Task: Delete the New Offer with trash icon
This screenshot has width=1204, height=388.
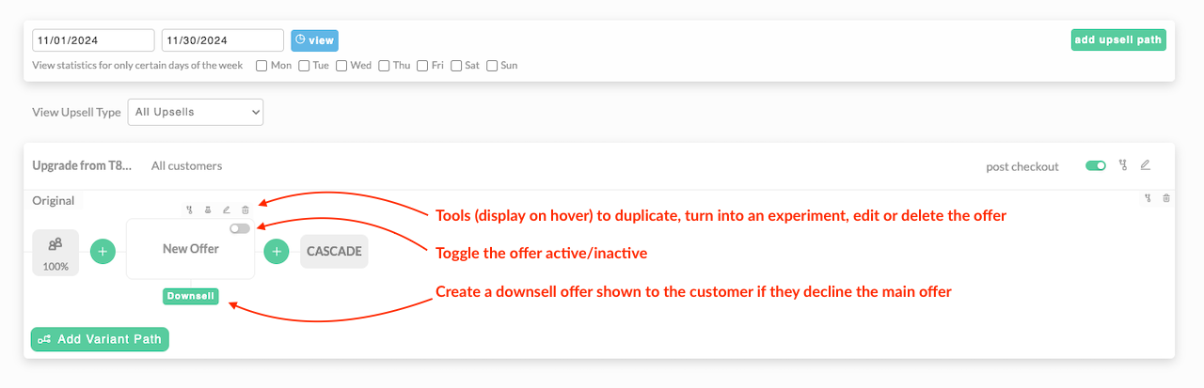Action: coord(246,210)
